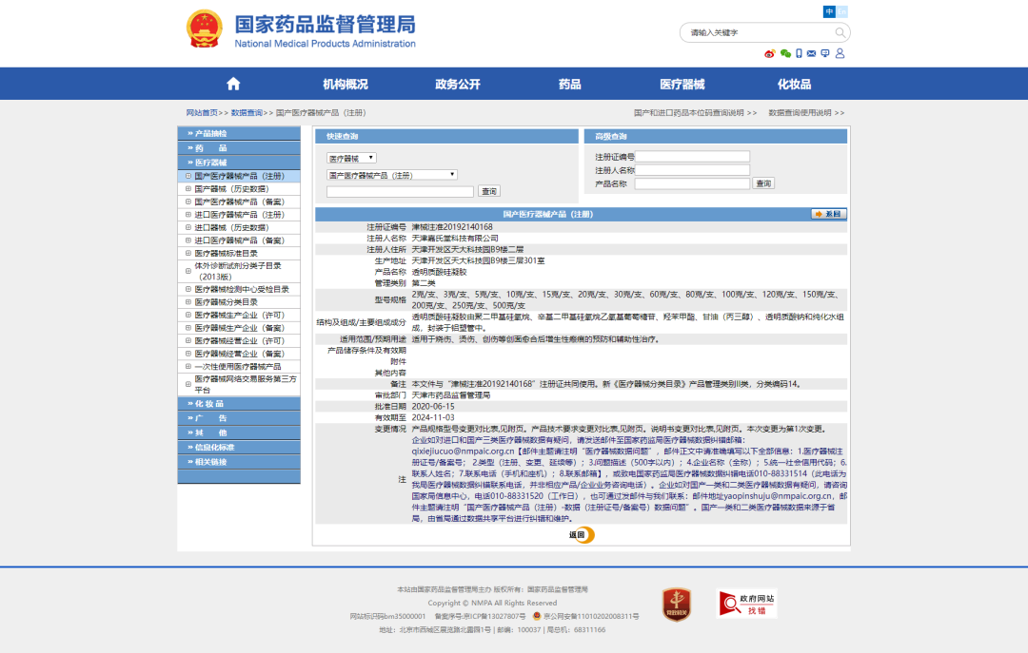Click the monitor screen icon in the header
The image size is (1028, 653).
824,54
